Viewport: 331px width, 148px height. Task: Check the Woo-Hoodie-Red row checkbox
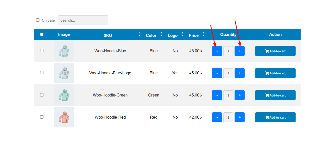coord(42,117)
